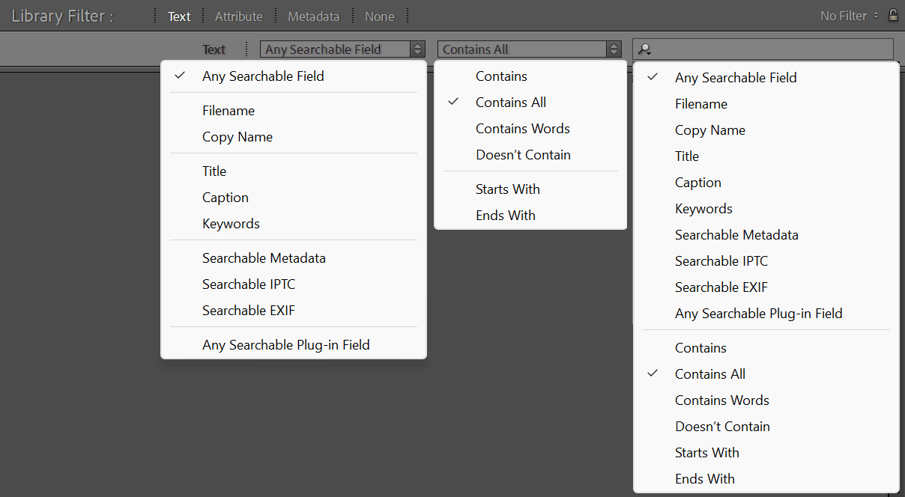Click the filter lock padlock icon
Image resolution: width=905 pixels, height=497 pixels.
(x=892, y=15)
